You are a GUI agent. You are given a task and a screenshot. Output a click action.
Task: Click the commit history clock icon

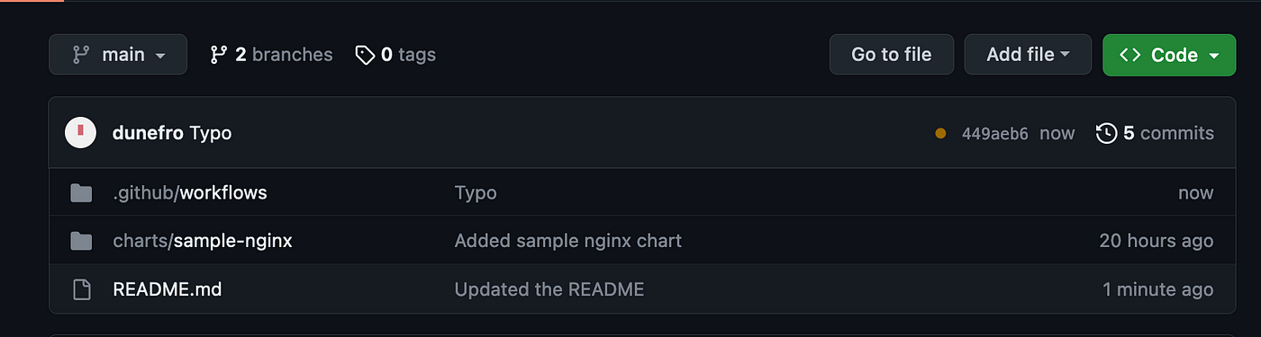click(1106, 133)
